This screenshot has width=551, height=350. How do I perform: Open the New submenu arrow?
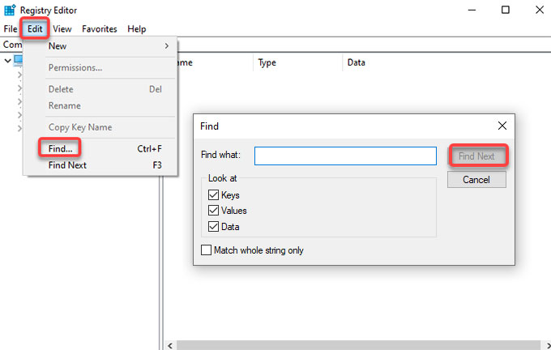[x=167, y=46]
